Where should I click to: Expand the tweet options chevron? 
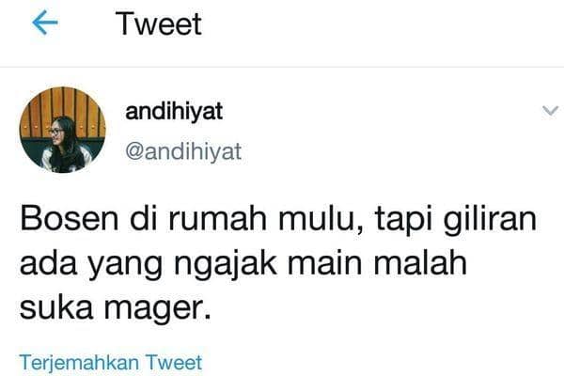coord(550,111)
